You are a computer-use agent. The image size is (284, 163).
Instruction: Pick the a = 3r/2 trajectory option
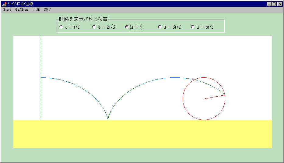click(x=160, y=27)
